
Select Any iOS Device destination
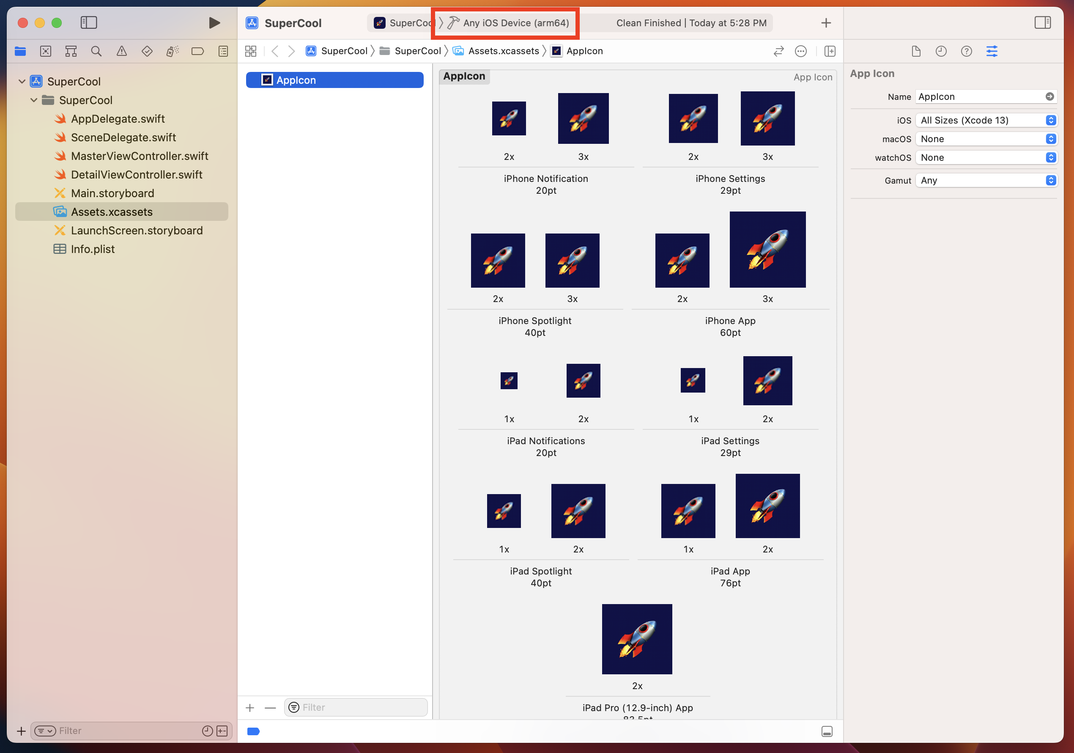(515, 23)
